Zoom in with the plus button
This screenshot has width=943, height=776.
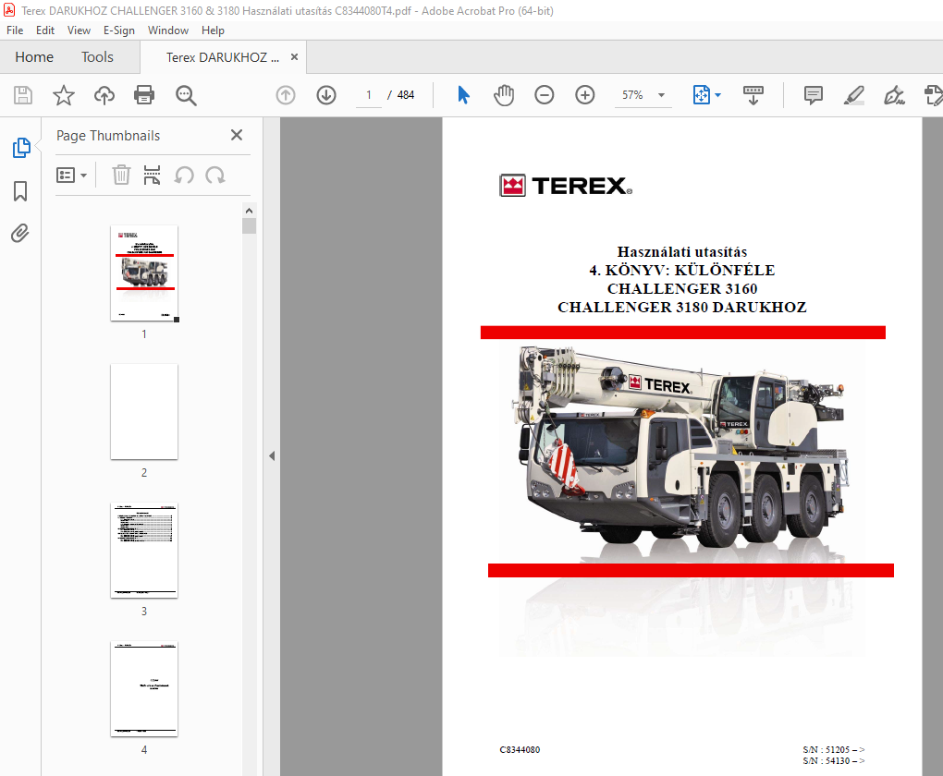pyautogui.click(x=584, y=95)
